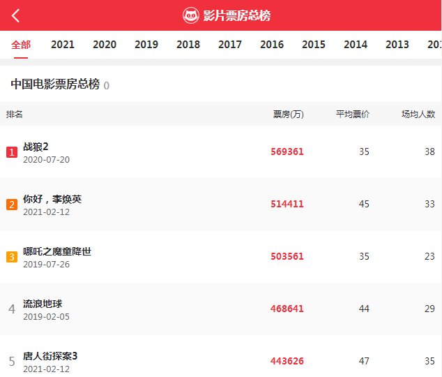Click rank number 5
Screen dimensions: 442x377
(12, 362)
